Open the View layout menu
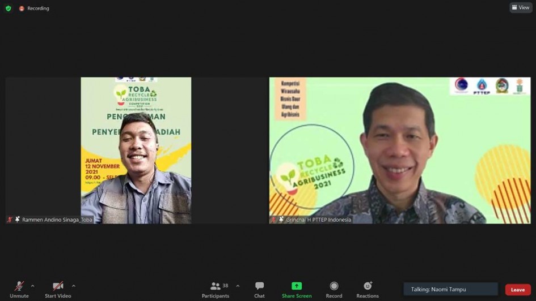This screenshot has height=301, width=536. [x=521, y=7]
